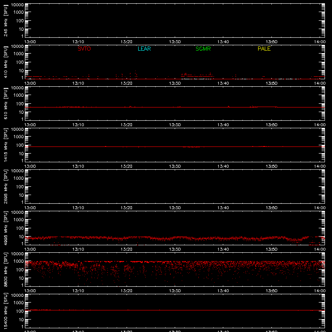Click the 10 tick of the 1415 MHz panel
Image resolution: width=332 pixels, height=332 pixels.
coord(21,154)
